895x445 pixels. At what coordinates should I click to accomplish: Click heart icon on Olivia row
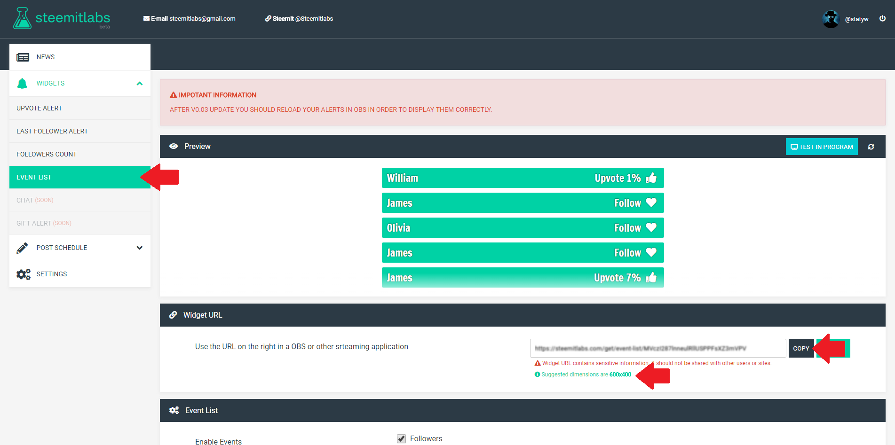(x=651, y=227)
